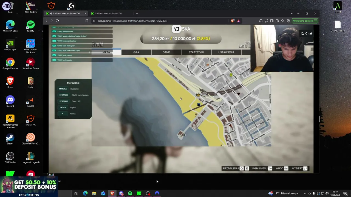Open the kolo folder on desktop
The image size is (351, 197).
[31, 82]
